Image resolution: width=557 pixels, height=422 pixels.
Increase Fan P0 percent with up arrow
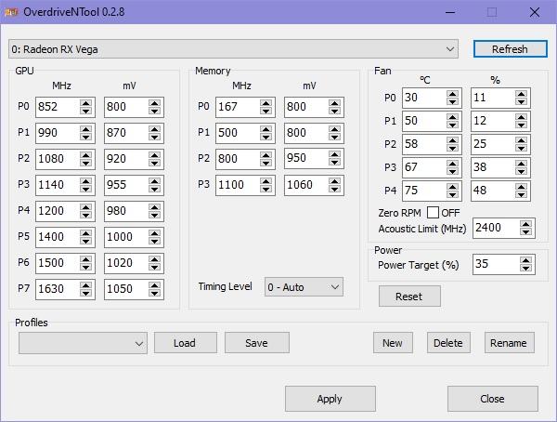pos(521,94)
